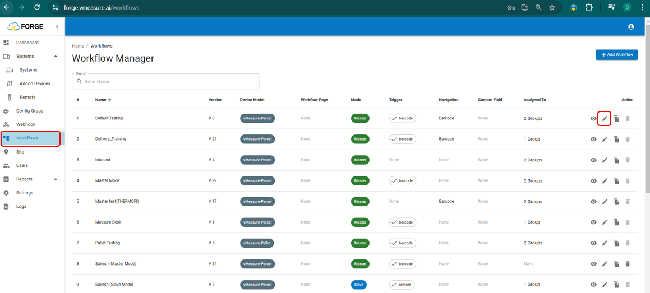Image resolution: width=650 pixels, height=293 pixels.
Task: Delete the Sailesh (Master Mode) workflow
Action: point(628,264)
